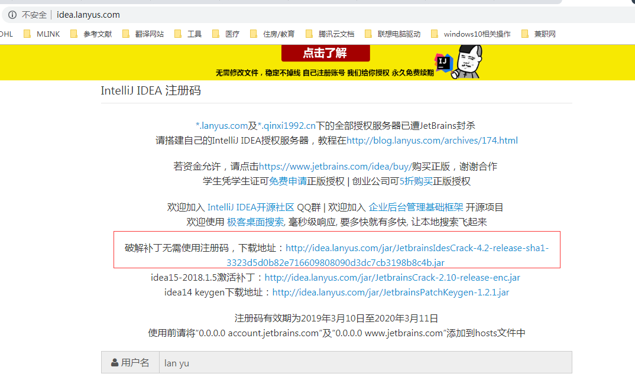Open the 住房/教育 bookmark folder

[273, 34]
